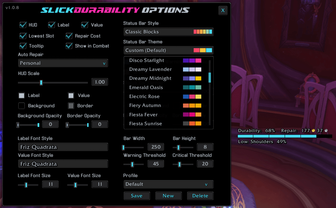Edit the Value Font Size value field
The image size is (336, 208).
[100, 184]
